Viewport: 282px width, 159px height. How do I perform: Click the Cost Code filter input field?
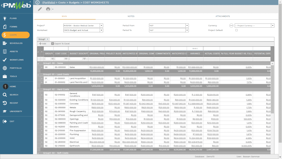(x=59, y=59)
